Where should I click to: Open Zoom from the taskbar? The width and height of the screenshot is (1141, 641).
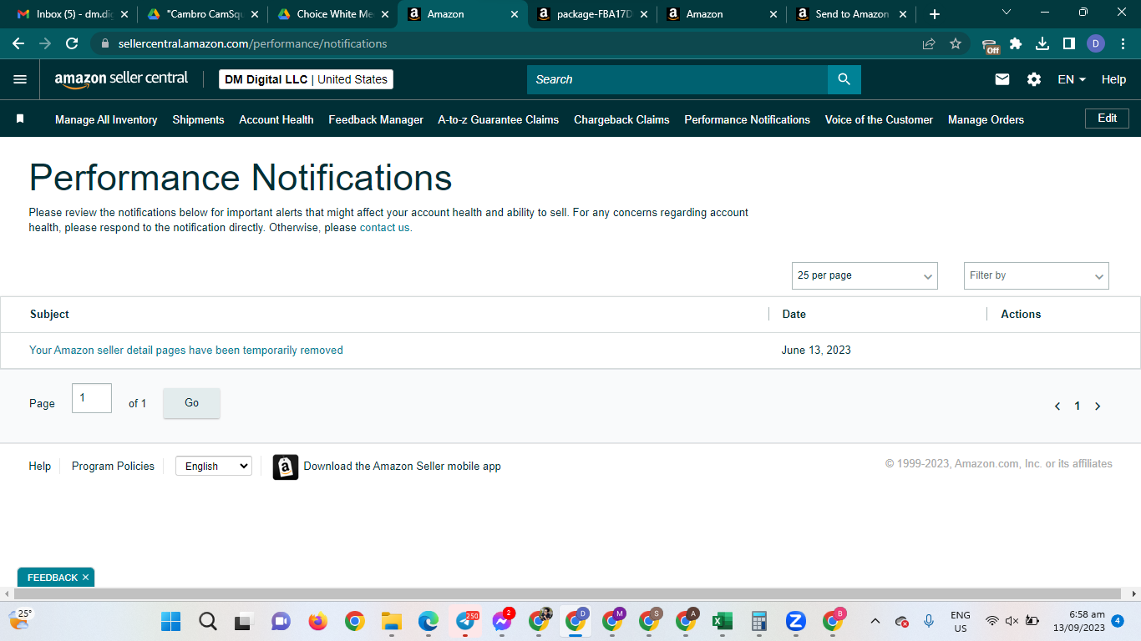796,621
